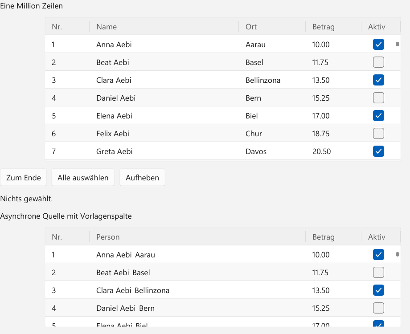
Task: Click second table's vertical scrollbar thumb
Action: click(398, 254)
